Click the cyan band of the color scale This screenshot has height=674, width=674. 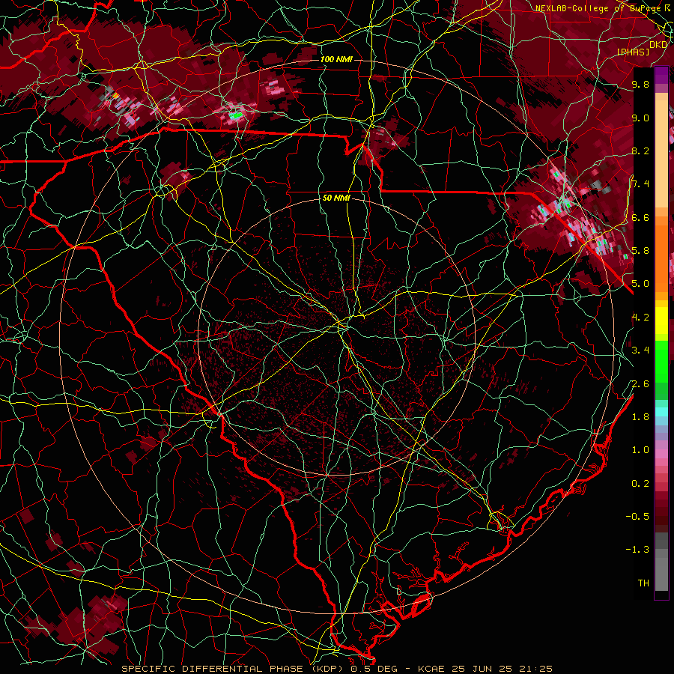(x=661, y=412)
